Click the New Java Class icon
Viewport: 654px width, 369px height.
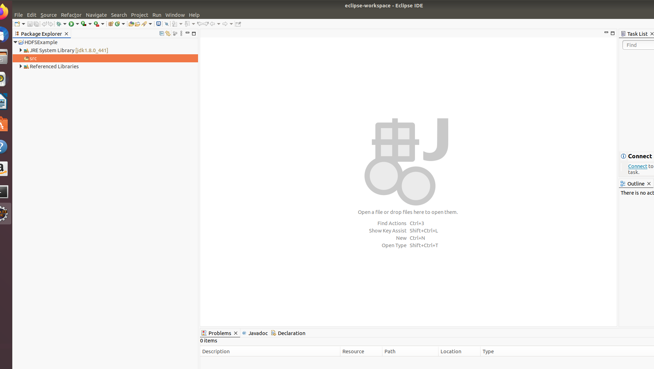[117, 24]
